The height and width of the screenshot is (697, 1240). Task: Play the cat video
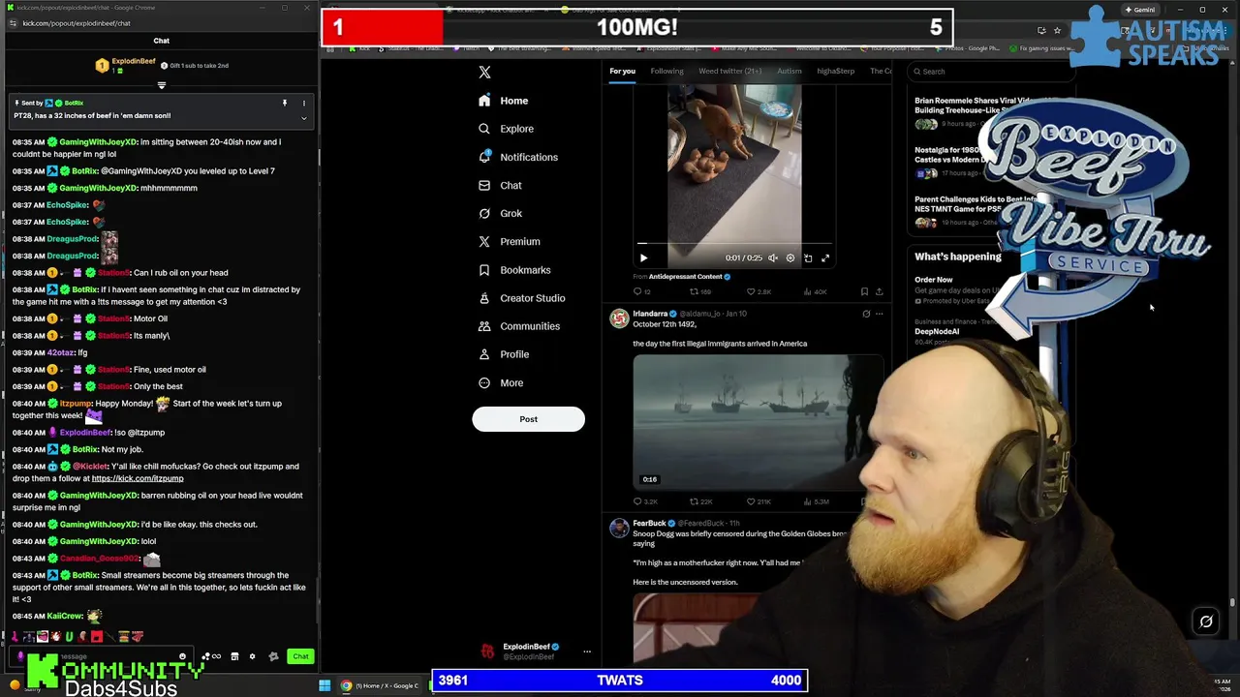click(643, 258)
